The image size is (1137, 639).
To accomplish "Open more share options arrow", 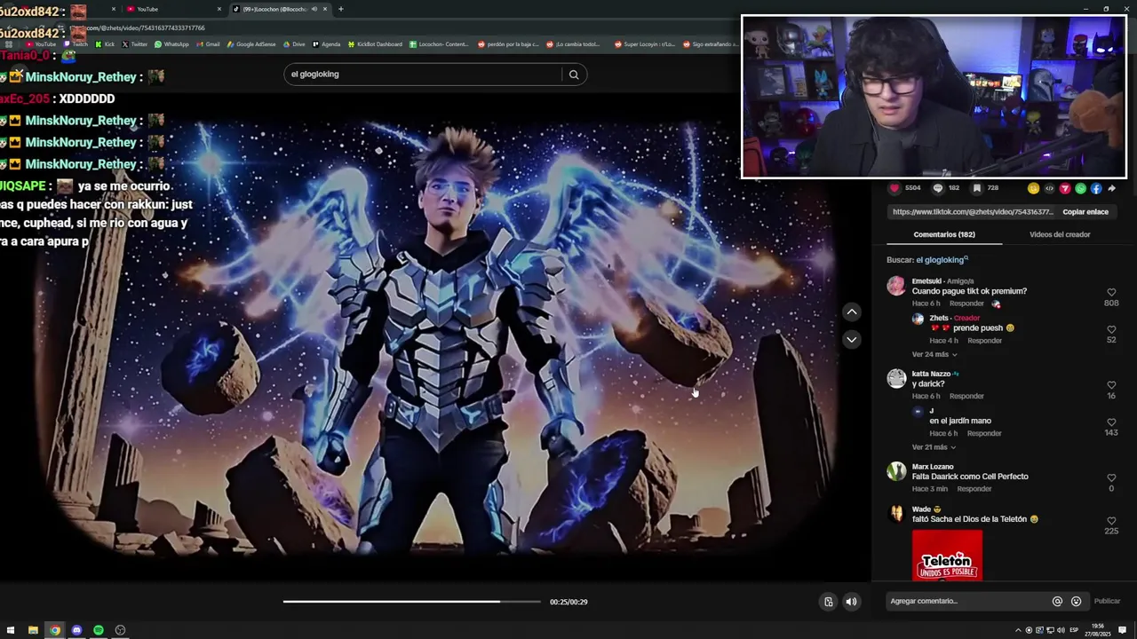I will tap(1111, 188).
